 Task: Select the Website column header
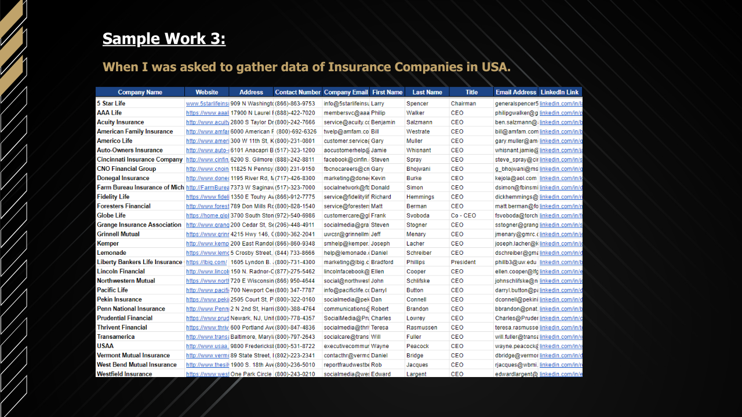(x=207, y=92)
